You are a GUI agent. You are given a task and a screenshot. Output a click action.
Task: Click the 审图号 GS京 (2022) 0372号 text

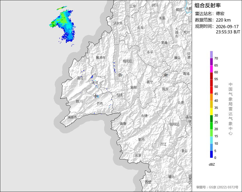point(217,187)
